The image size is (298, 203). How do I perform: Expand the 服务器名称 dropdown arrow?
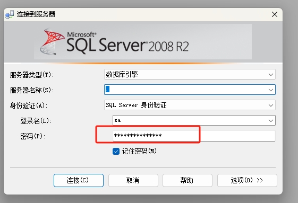click(x=270, y=90)
